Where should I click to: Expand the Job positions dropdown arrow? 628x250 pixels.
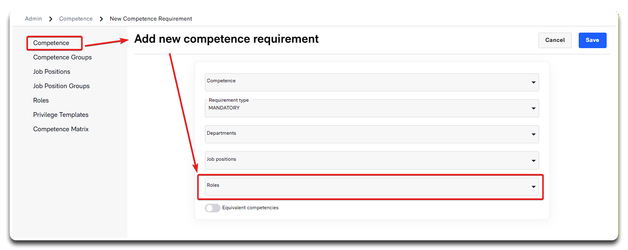[x=533, y=161]
